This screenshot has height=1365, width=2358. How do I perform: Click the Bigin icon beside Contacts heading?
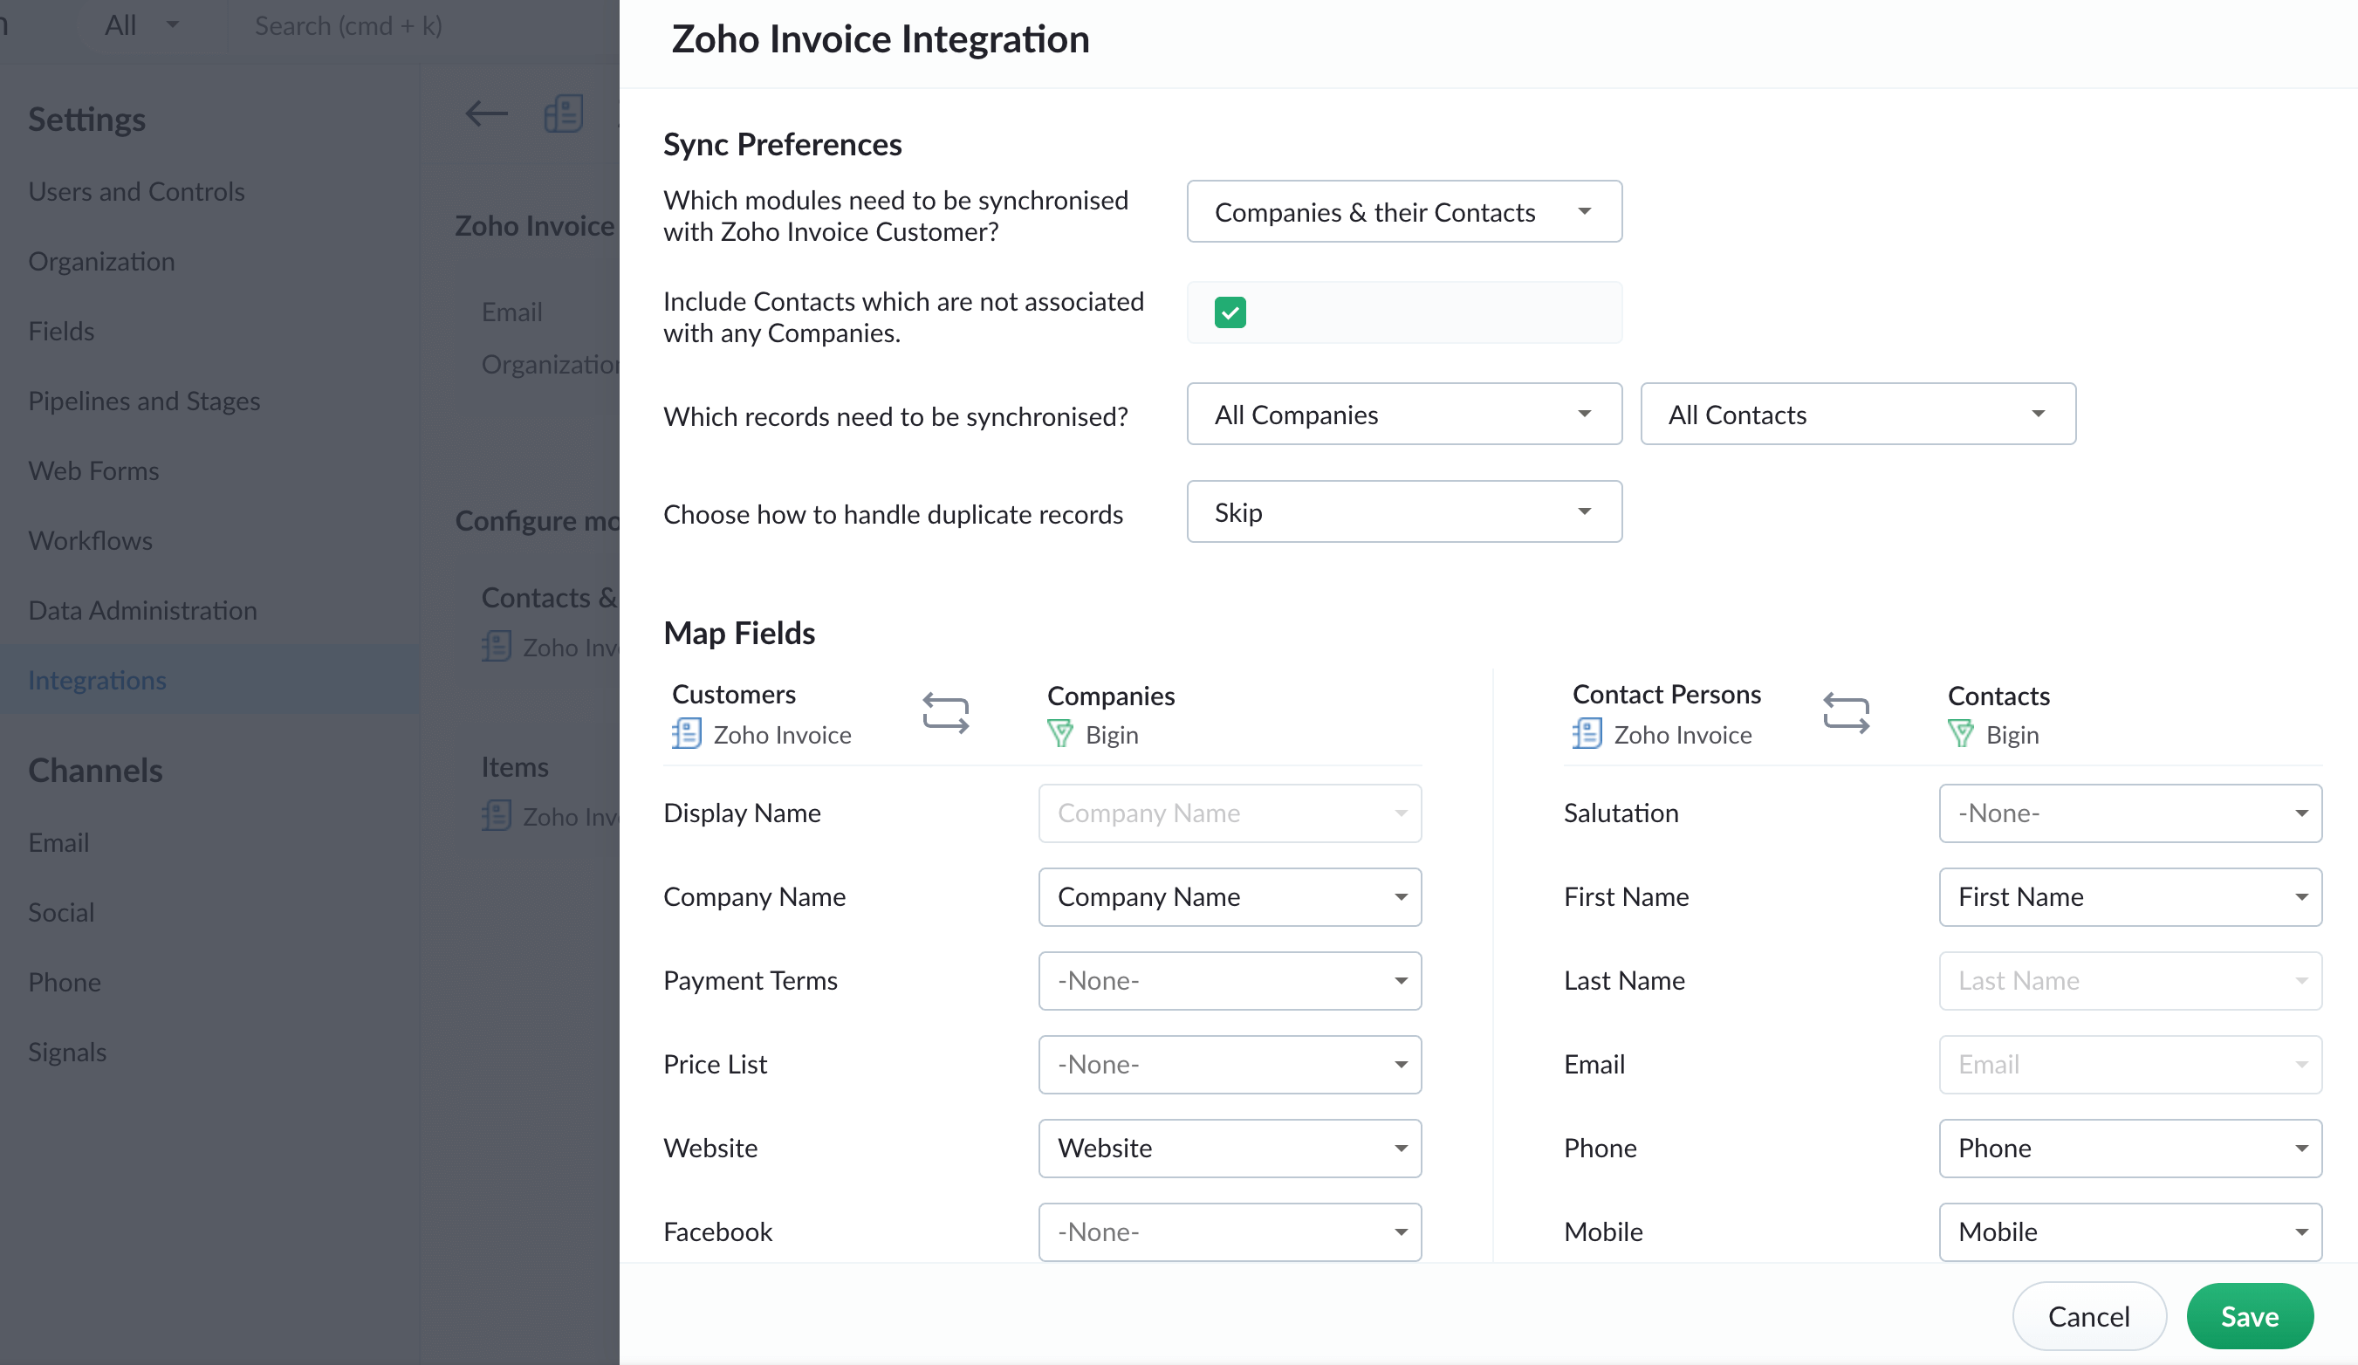point(1960,734)
